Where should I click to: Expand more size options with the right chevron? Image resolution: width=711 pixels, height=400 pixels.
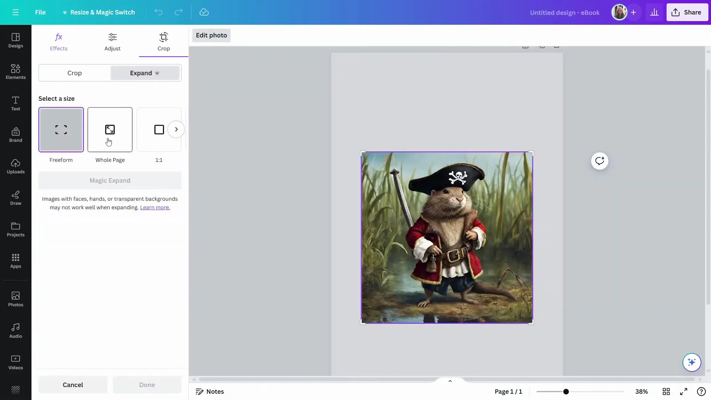pyautogui.click(x=176, y=129)
